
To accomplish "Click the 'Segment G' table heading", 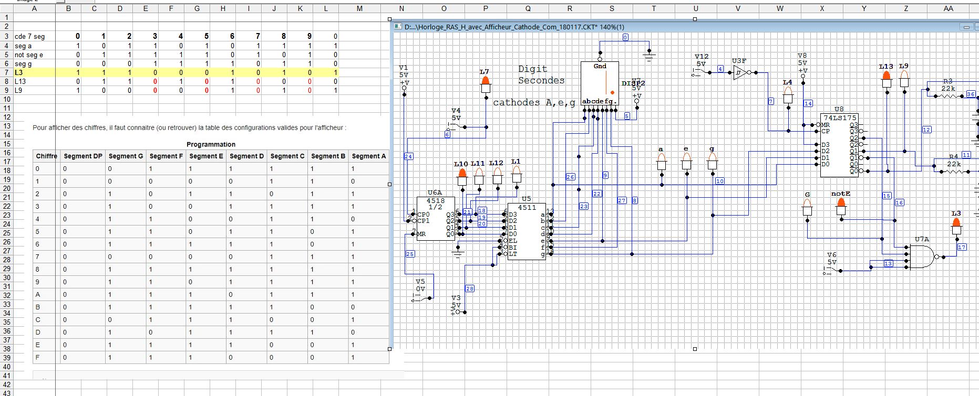I will [x=126, y=156].
